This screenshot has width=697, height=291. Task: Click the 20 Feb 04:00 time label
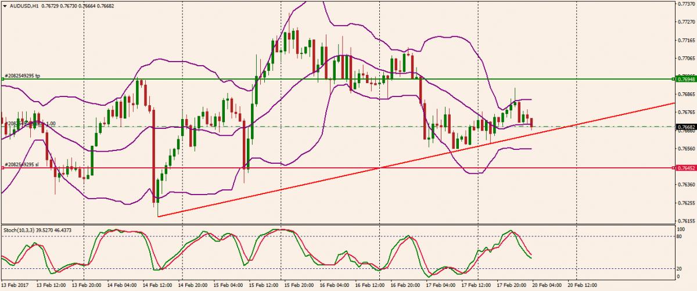pos(548,286)
